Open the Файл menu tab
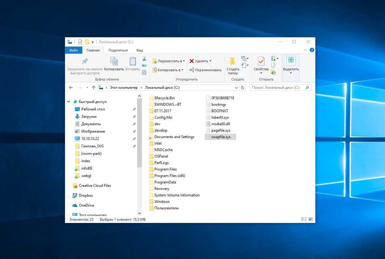385x259 pixels. pyautogui.click(x=73, y=50)
